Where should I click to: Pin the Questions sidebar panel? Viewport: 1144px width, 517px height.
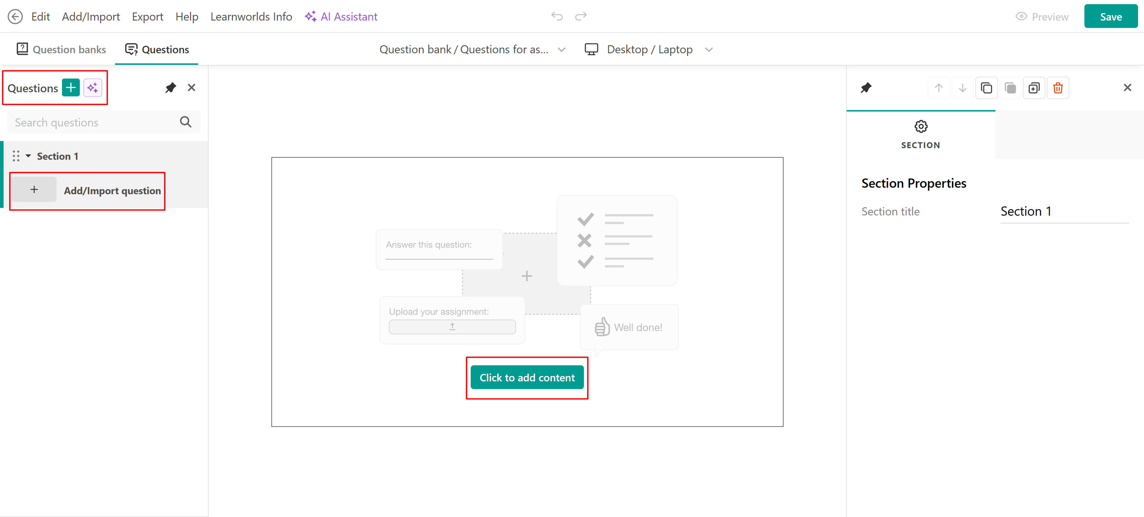pos(170,88)
